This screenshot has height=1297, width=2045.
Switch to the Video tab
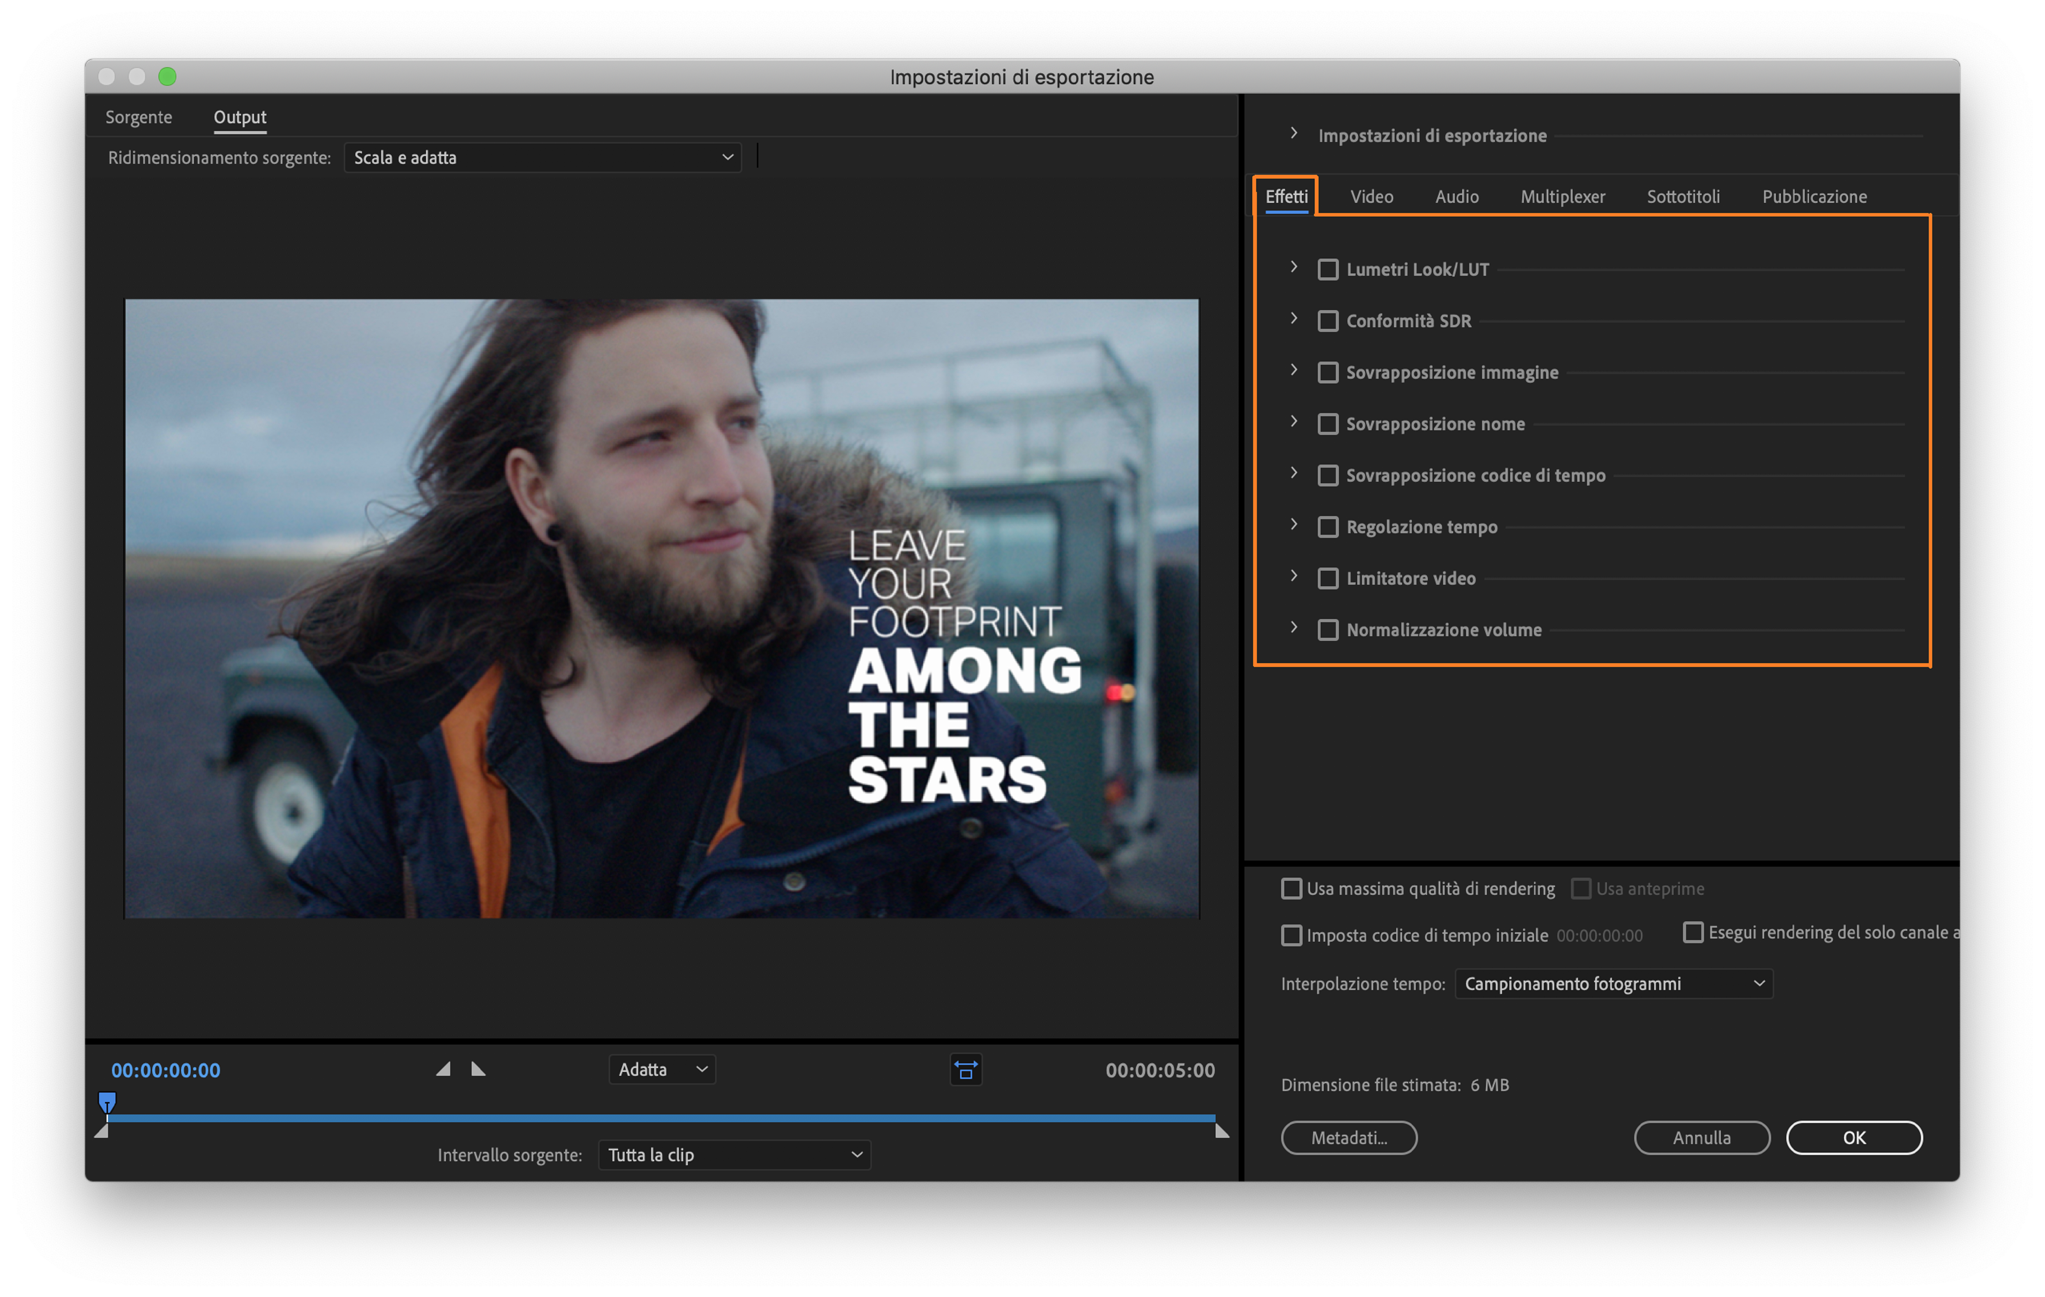(1371, 197)
